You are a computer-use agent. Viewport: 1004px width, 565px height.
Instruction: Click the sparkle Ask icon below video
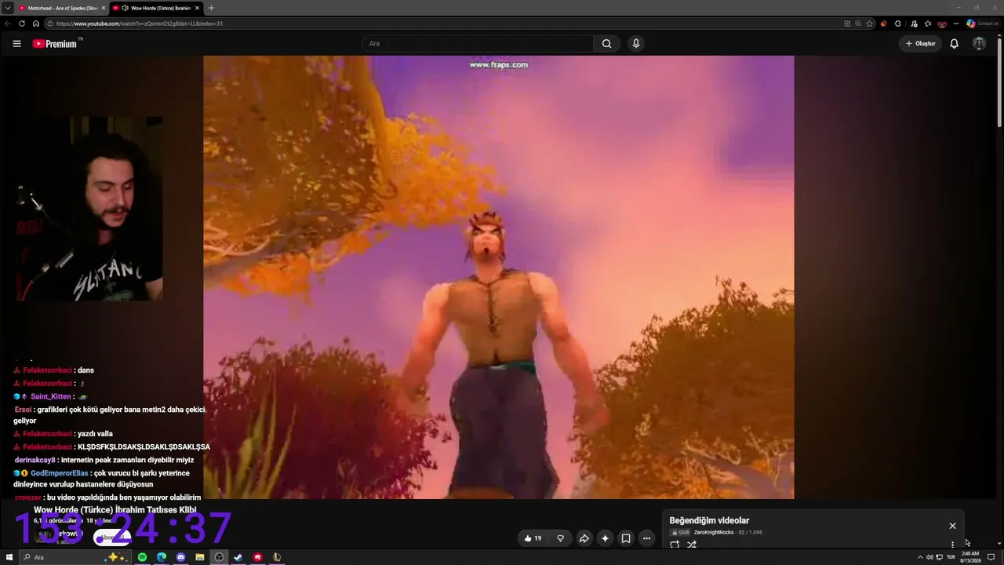pos(605,538)
